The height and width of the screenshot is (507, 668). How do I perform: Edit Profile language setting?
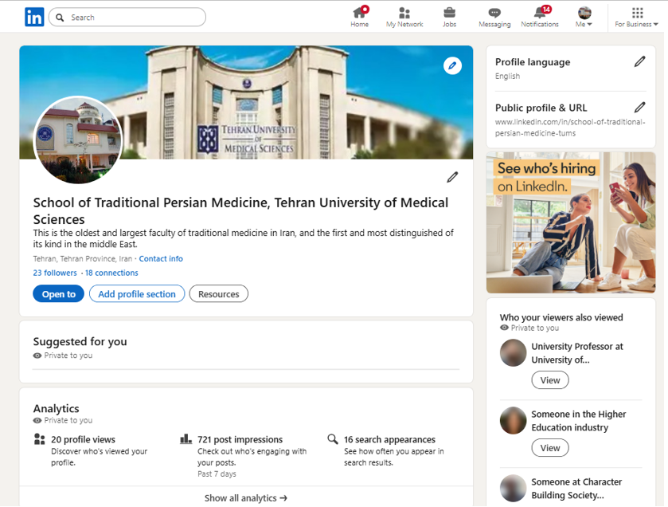point(639,61)
